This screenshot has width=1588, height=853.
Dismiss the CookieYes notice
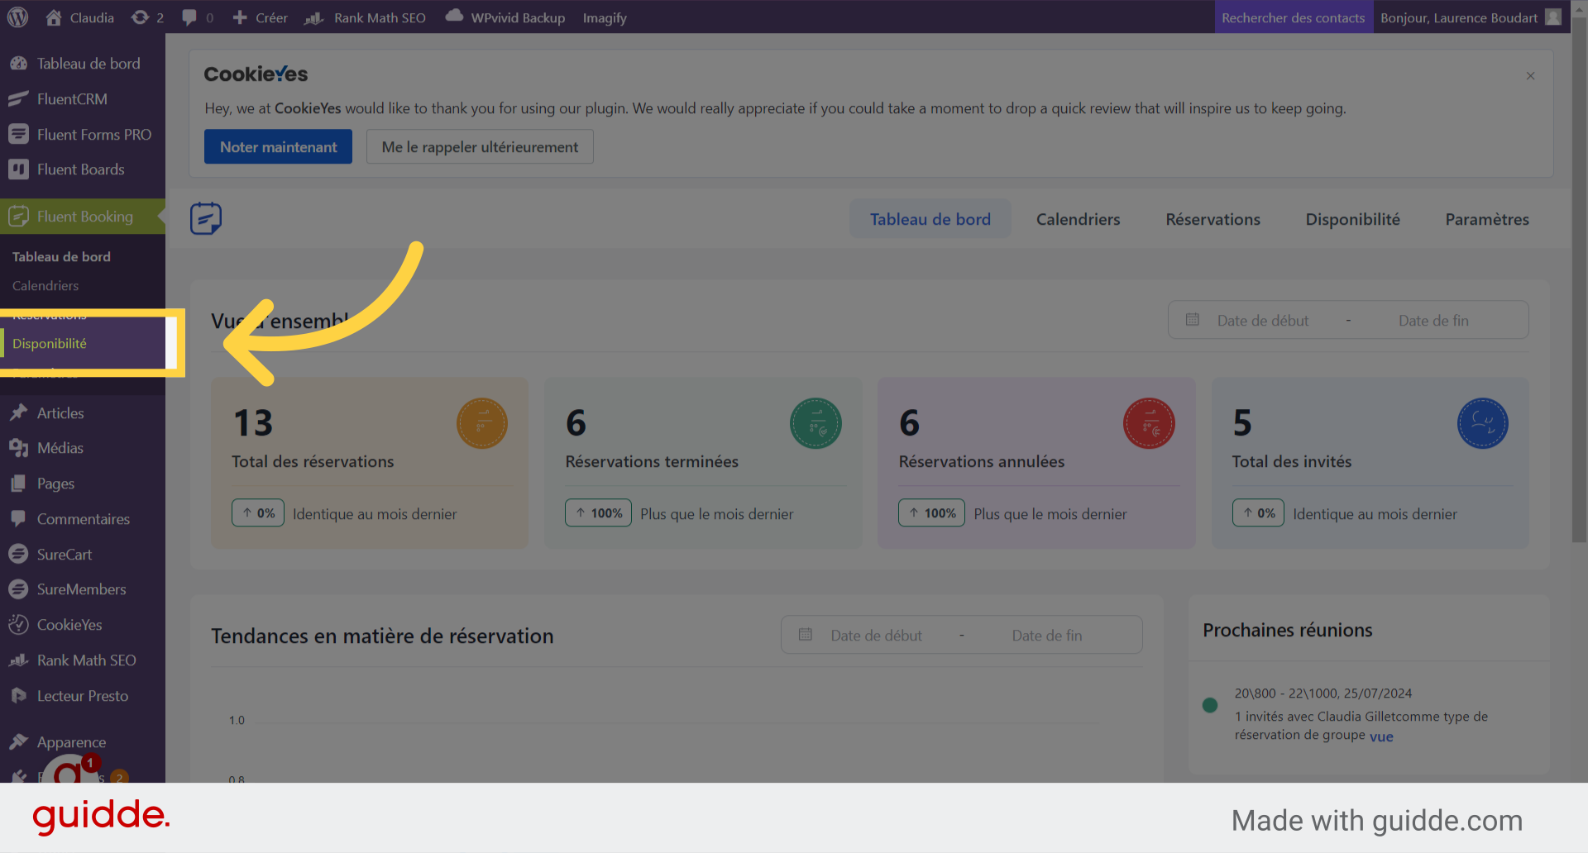tap(1530, 76)
